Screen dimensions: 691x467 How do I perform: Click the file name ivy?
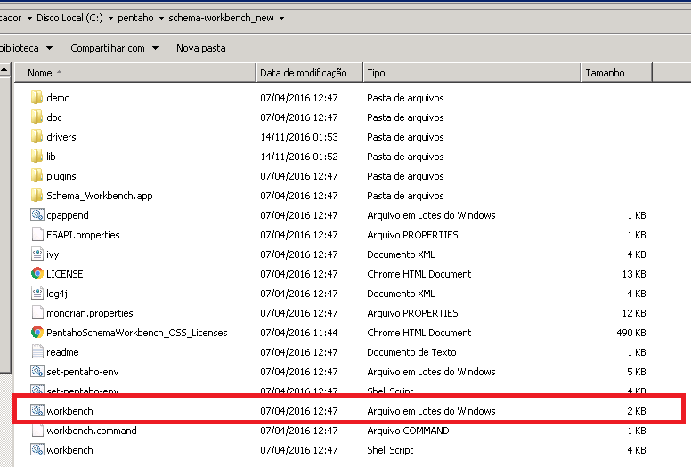click(x=53, y=254)
